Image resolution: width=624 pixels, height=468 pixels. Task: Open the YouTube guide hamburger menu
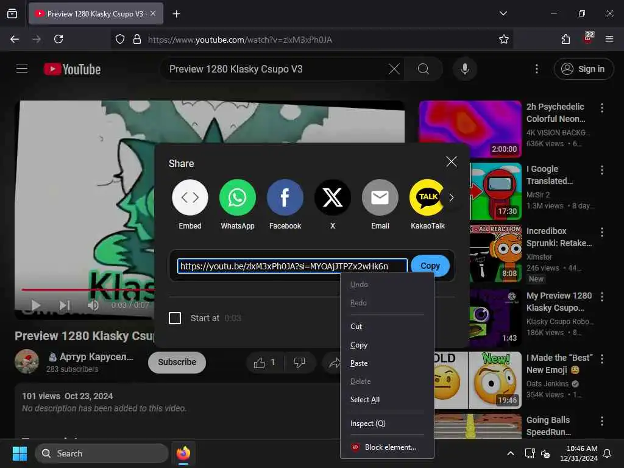pyautogui.click(x=22, y=69)
